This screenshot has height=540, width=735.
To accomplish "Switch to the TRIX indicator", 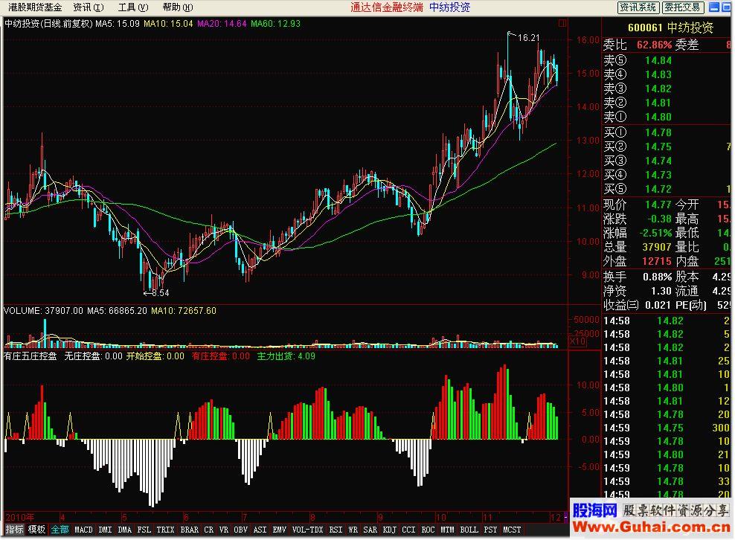I will tap(165, 530).
